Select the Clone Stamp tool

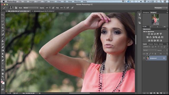(3, 41)
